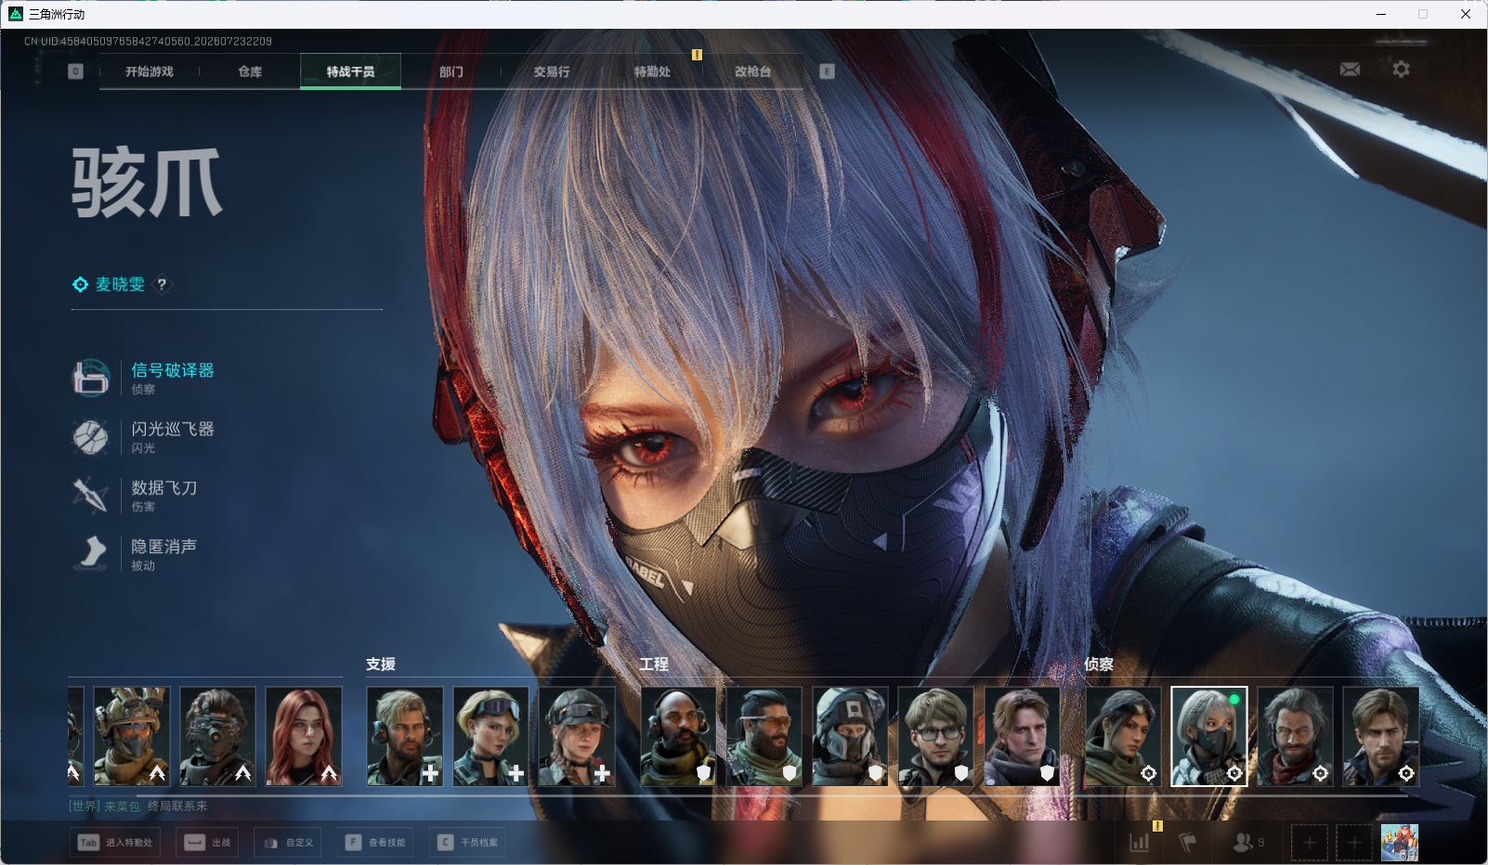
Task: Open the flags icon in bottom bar
Action: click(x=1188, y=843)
